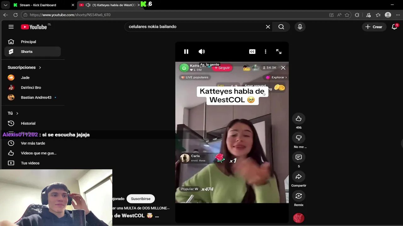Open the split screen address bar icon

coord(331,15)
